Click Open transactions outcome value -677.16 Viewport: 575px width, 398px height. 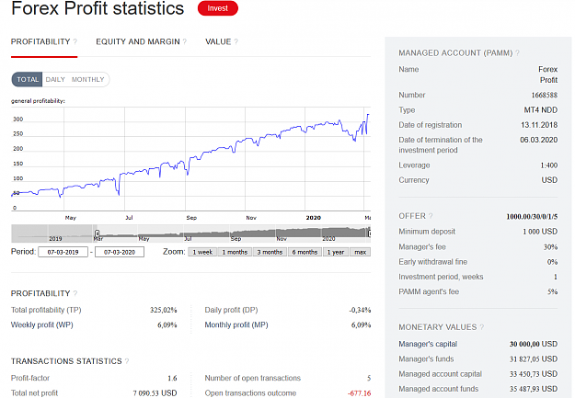360,393
